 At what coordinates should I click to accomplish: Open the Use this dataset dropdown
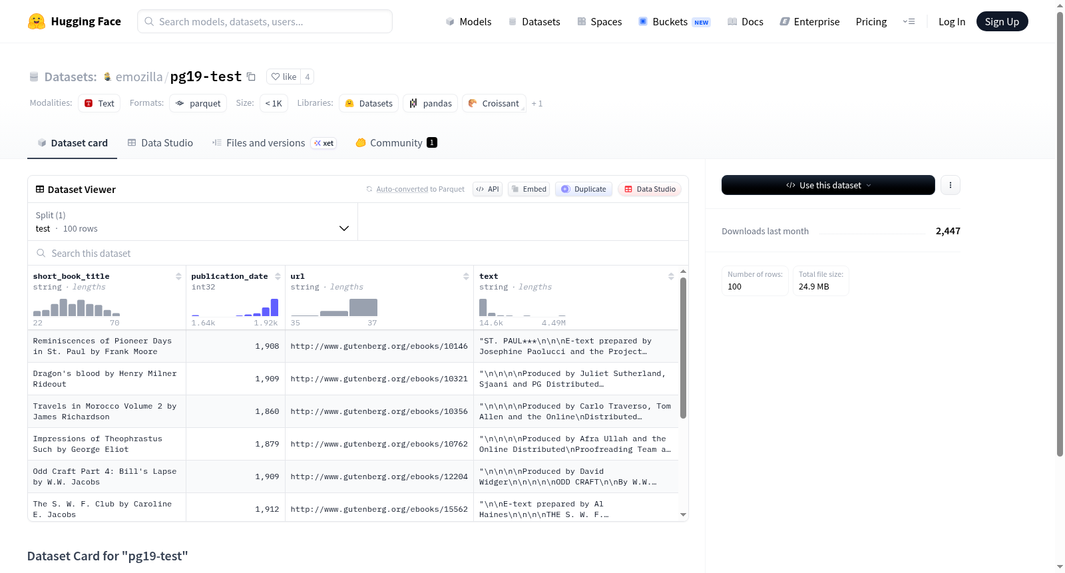[828, 185]
